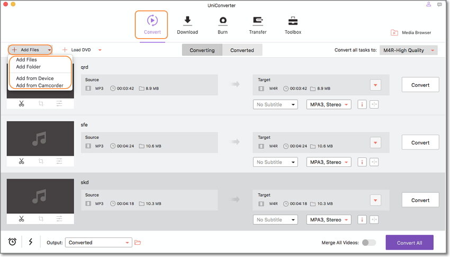Screen dimensions: 450x257
Task: Open the No Subtitle dropdown for qrd
Action: 275,104
